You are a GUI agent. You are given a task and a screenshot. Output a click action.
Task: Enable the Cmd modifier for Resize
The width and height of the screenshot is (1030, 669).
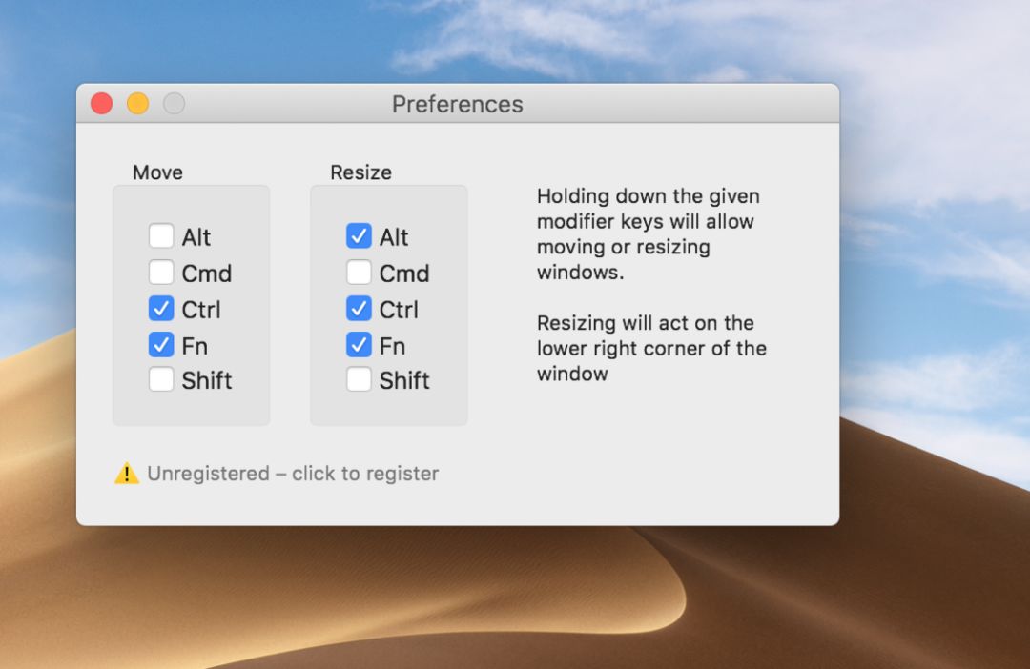click(x=359, y=273)
